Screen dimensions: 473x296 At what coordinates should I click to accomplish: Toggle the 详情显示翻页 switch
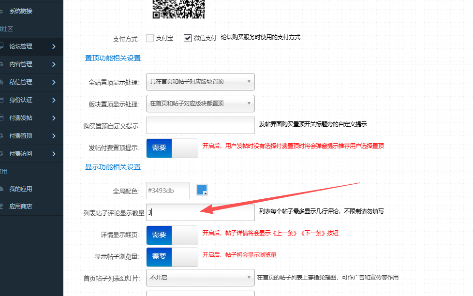pos(172,235)
